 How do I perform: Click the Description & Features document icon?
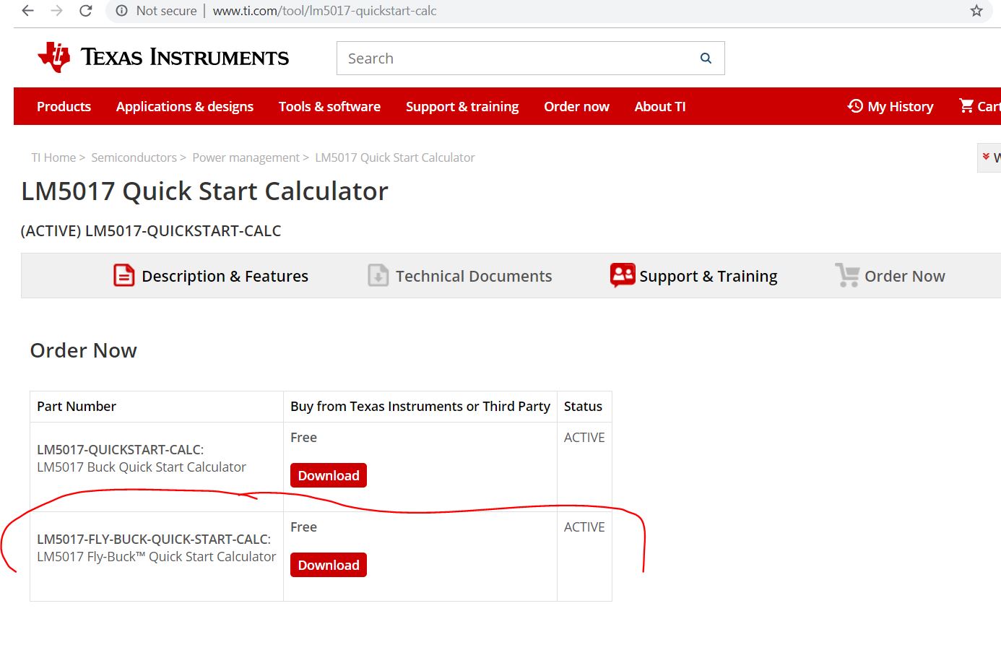click(124, 275)
